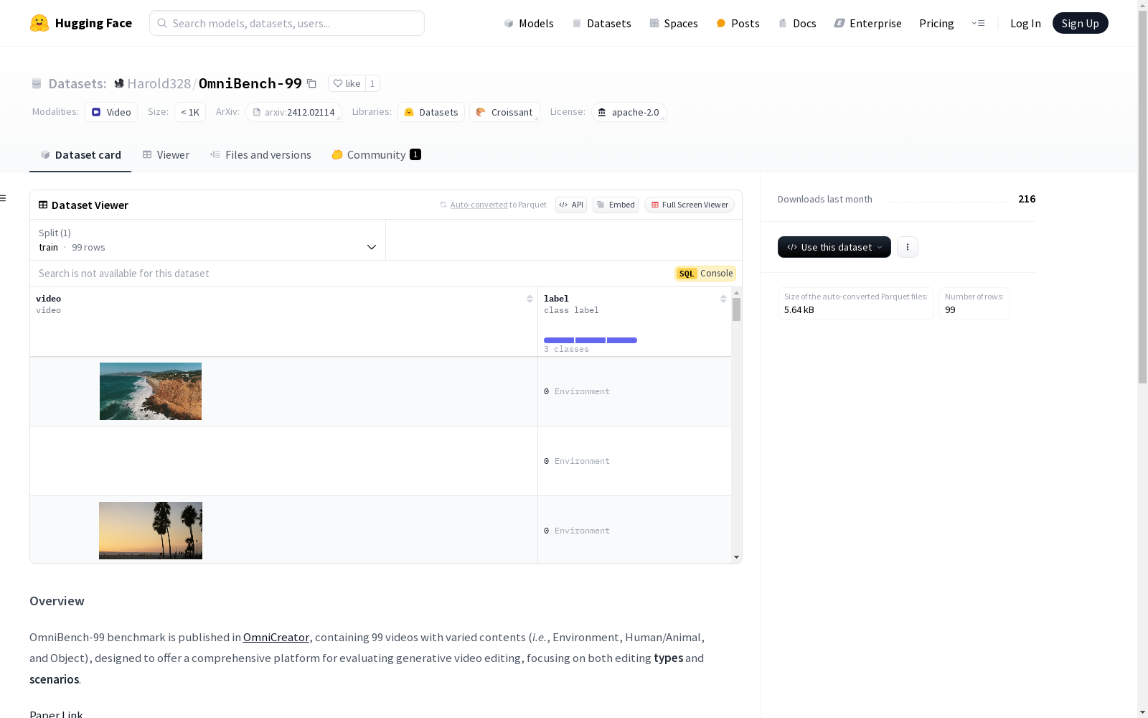Open the Croissant library tag
1148x718 pixels.
click(x=504, y=112)
